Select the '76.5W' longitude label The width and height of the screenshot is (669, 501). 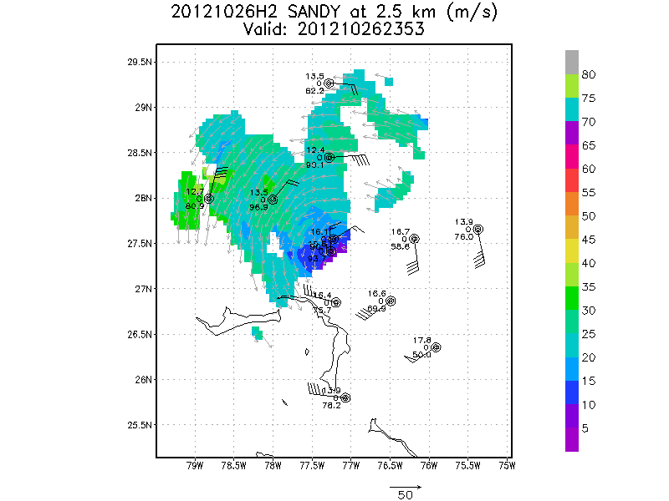390,466
